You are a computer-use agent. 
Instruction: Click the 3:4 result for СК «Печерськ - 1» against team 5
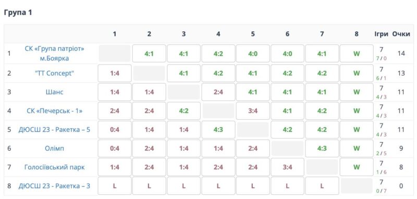coord(253,111)
